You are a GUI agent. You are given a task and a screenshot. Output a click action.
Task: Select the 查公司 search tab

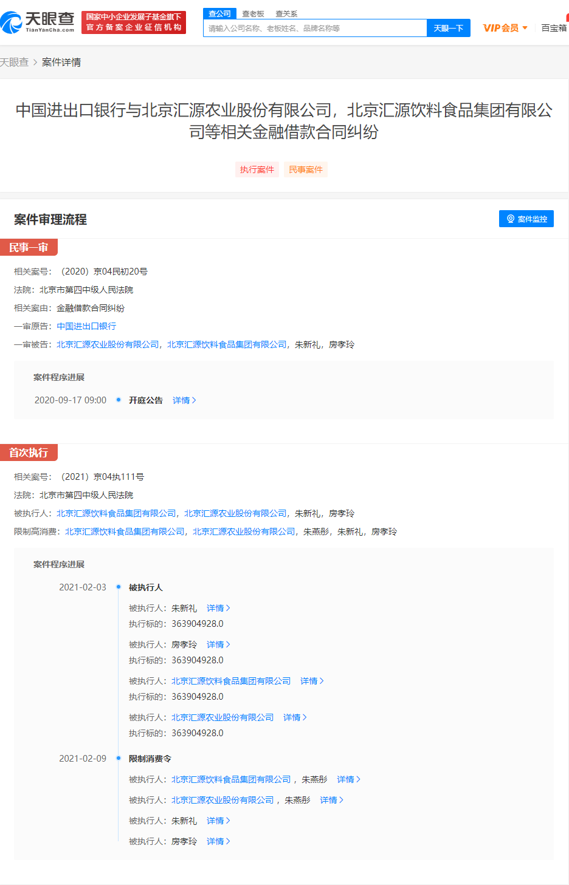coord(219,13)
